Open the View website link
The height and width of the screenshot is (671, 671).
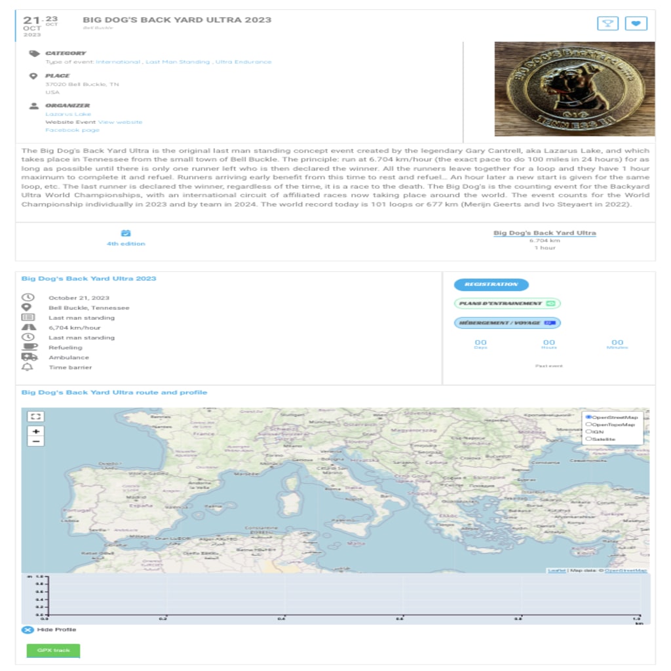point(120,123)
